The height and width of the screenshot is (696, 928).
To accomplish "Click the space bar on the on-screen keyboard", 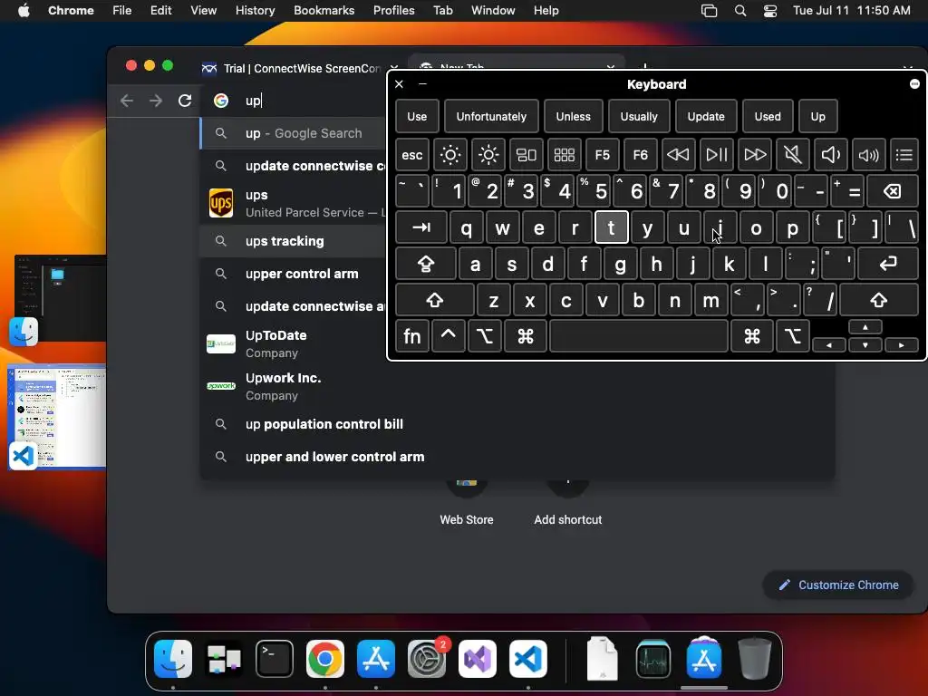I will tap(639, 336).
